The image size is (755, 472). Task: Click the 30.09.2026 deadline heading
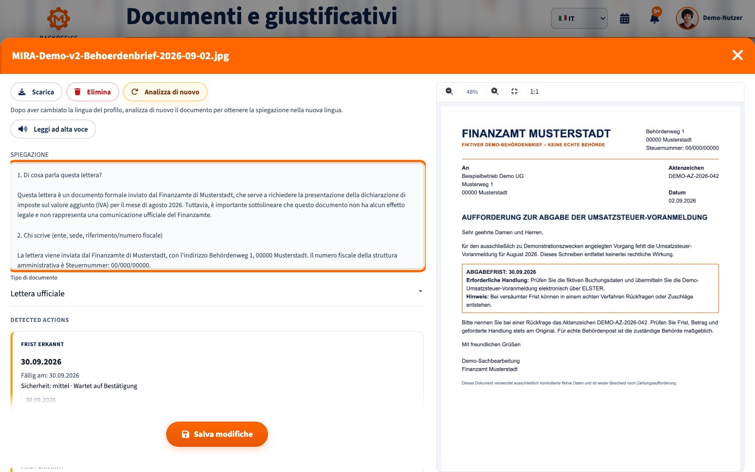41,362
